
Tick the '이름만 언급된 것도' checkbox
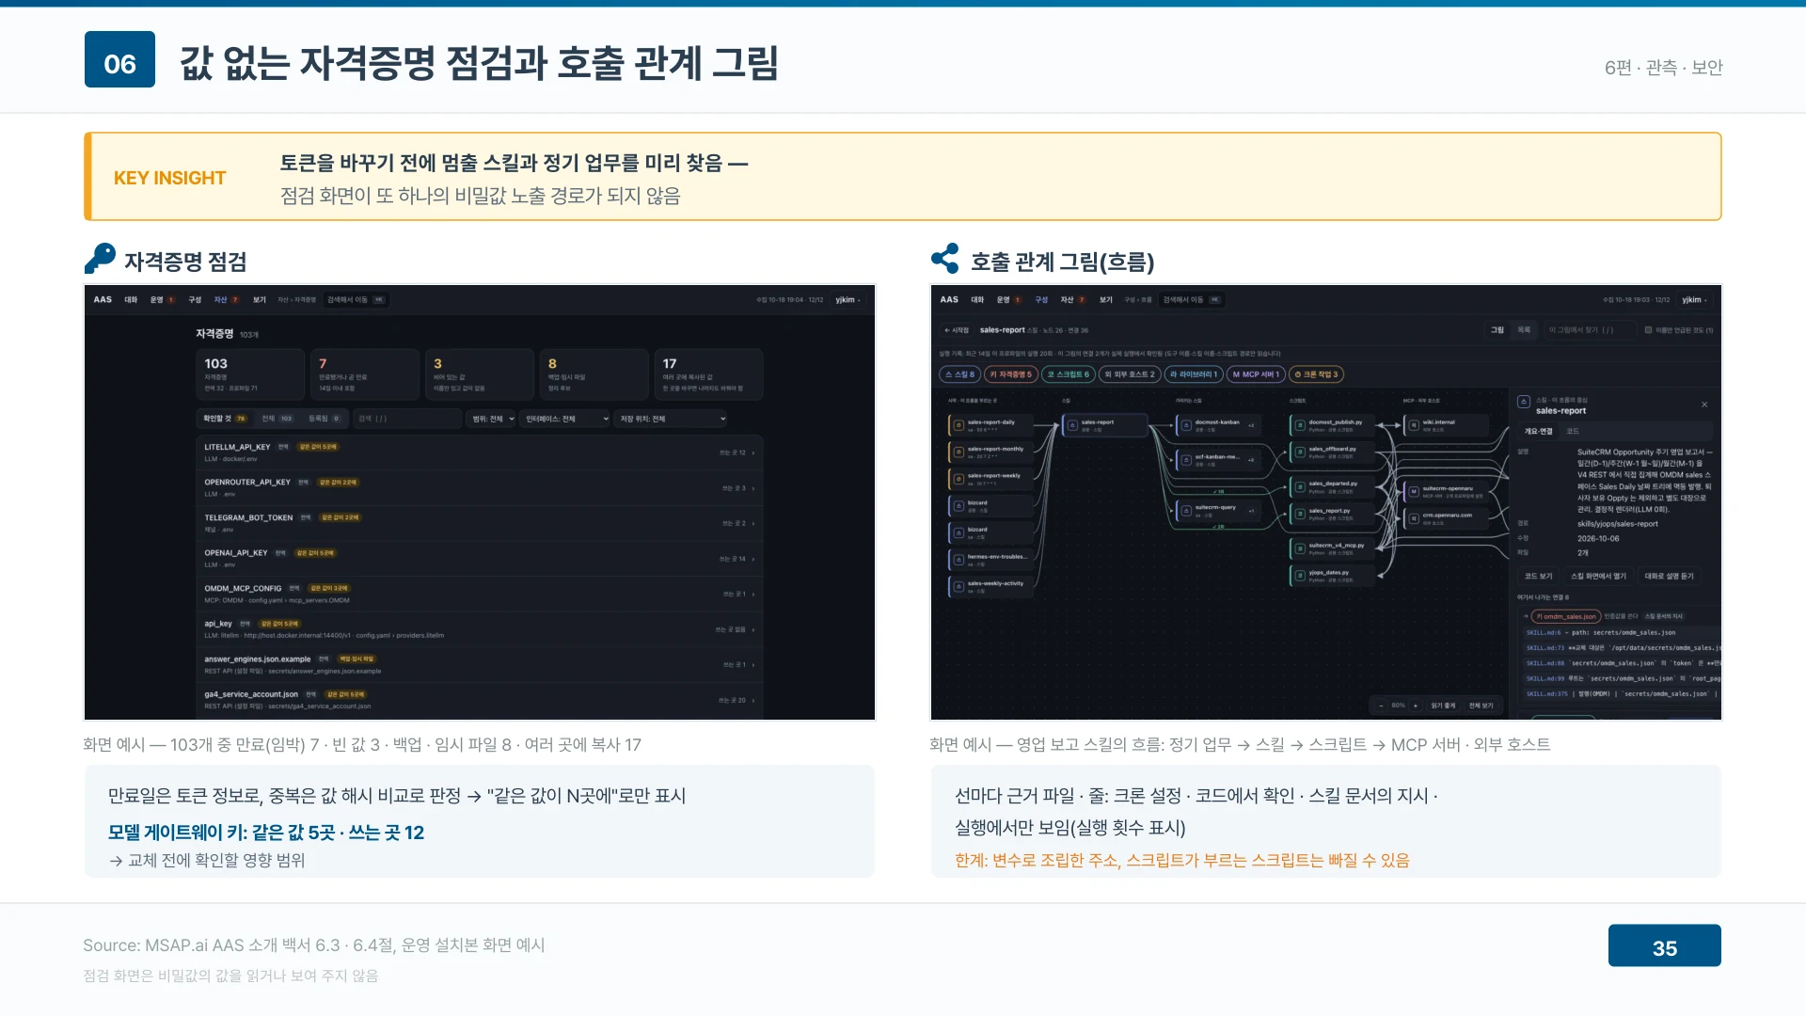(x=1648, y=330)
